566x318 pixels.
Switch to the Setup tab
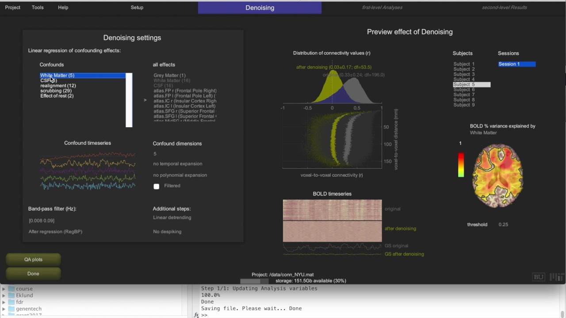pyautogui.click(x=137, y=8)
